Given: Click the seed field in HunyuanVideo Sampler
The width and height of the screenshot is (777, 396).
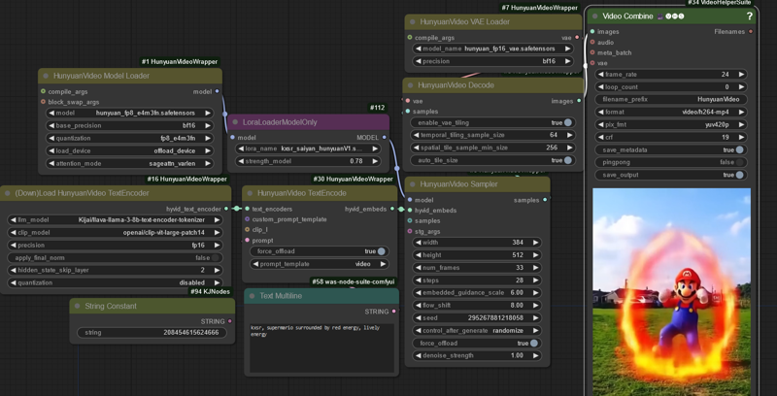Looking at the screenshot, I should point(477,317).
